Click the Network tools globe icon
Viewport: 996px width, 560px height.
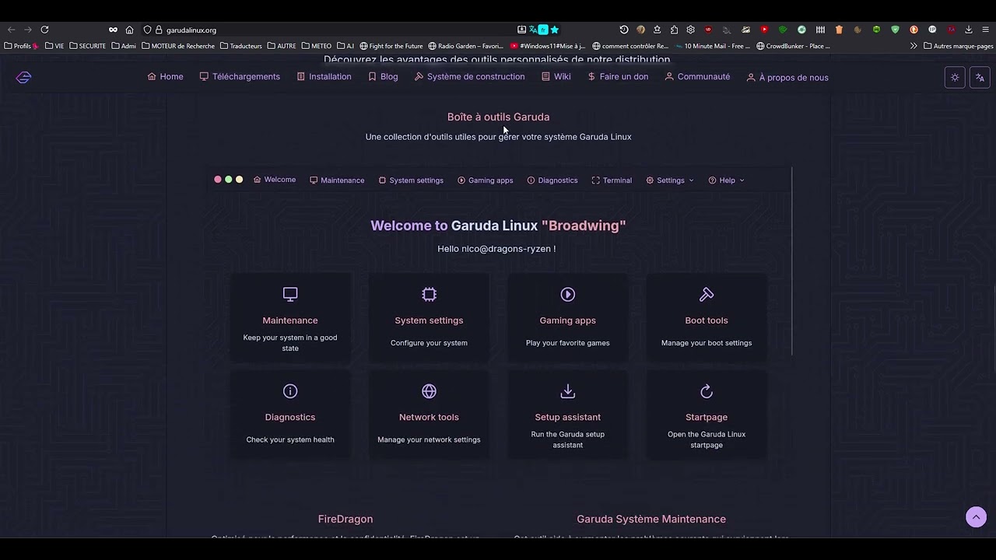[x=429, y=391]
